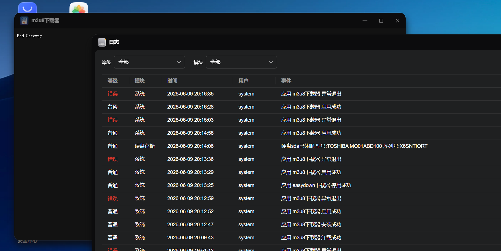Viewport: 501px width, 251px height.
Task: Click the 事件 column header
Action: tap(286, 81)
